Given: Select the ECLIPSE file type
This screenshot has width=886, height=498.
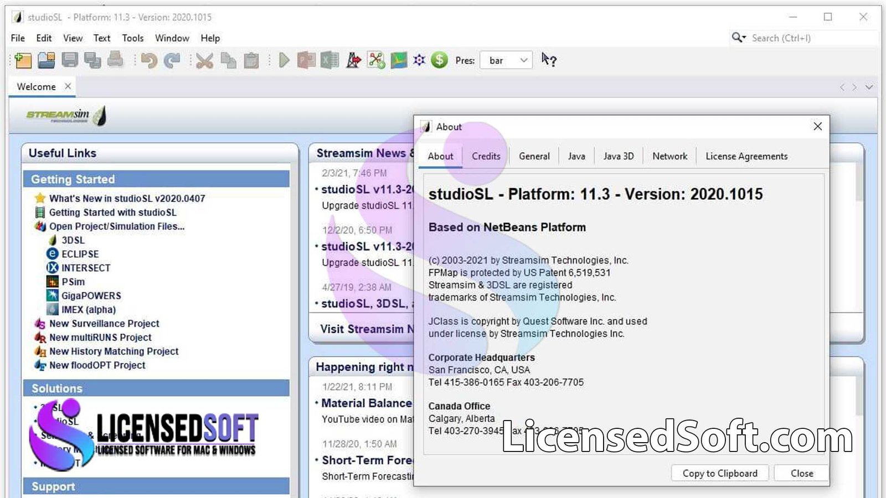Looking at the screenshot, I should click(80, 254).
